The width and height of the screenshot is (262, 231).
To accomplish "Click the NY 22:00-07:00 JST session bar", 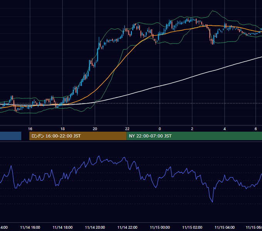I will 194,136.
